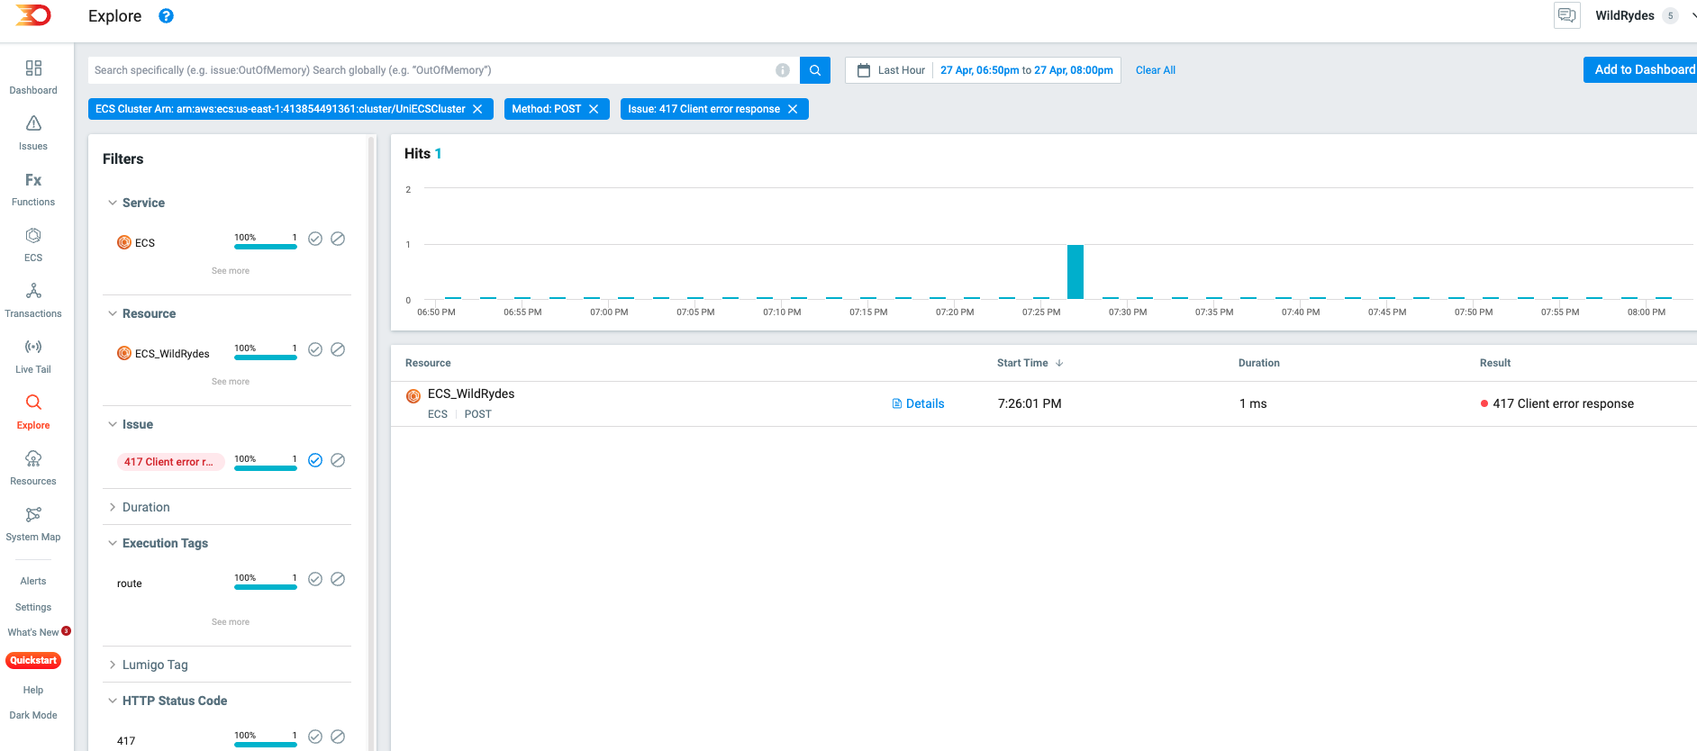Image resolution: width=1697 pixels, height=751 pixels.
Task: Open Alerts from the sidebar
Action: pos(33,581)
